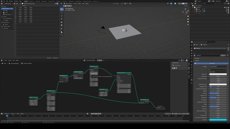Select the Annotate tool in viewport toolbar
The image size is (230, 129).
[x=62, y=29]
